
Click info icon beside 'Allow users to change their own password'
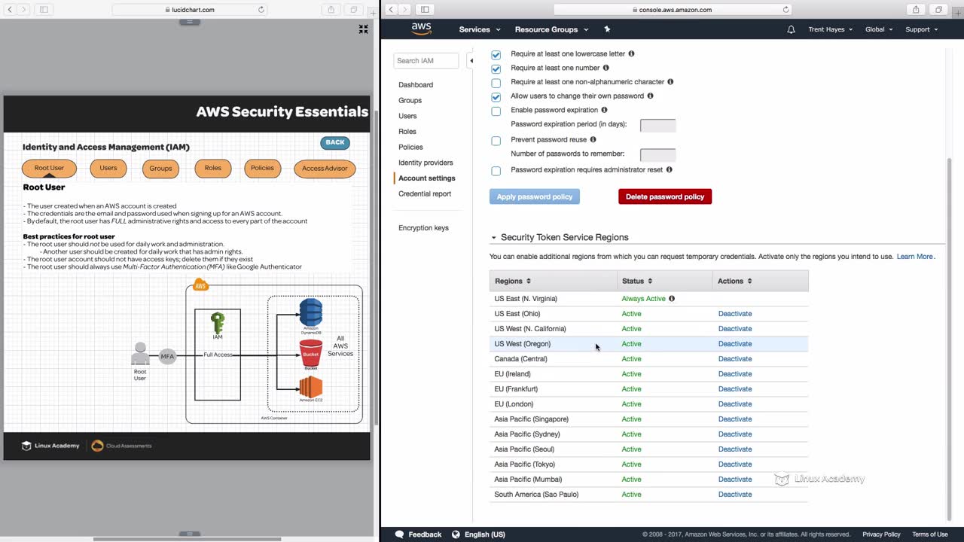(x=650, y=96)
